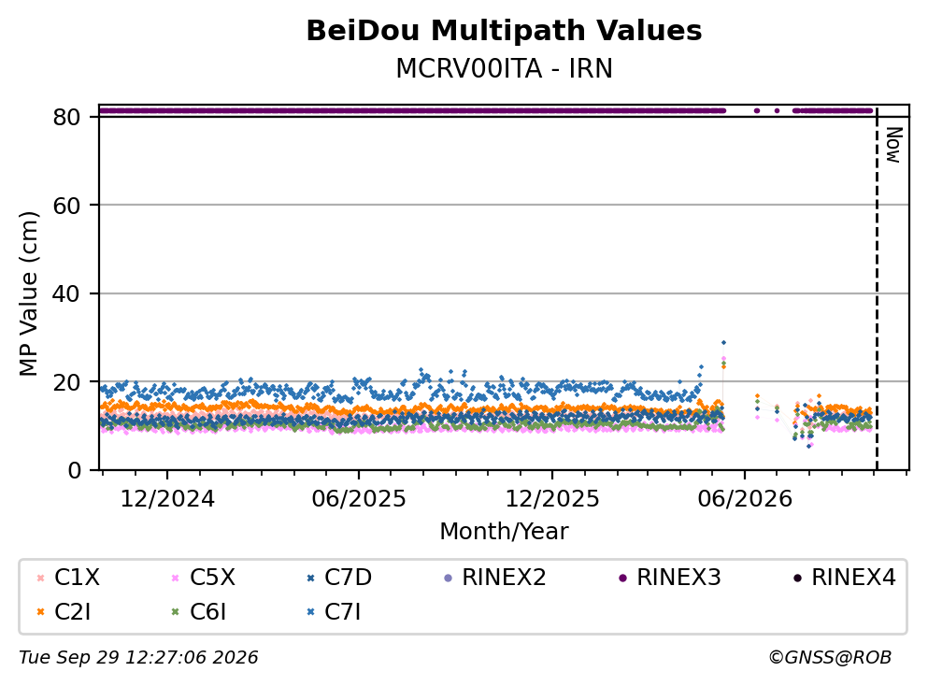Click the C7I blue legend marker

pyautogui.click(x=310, y=612)
